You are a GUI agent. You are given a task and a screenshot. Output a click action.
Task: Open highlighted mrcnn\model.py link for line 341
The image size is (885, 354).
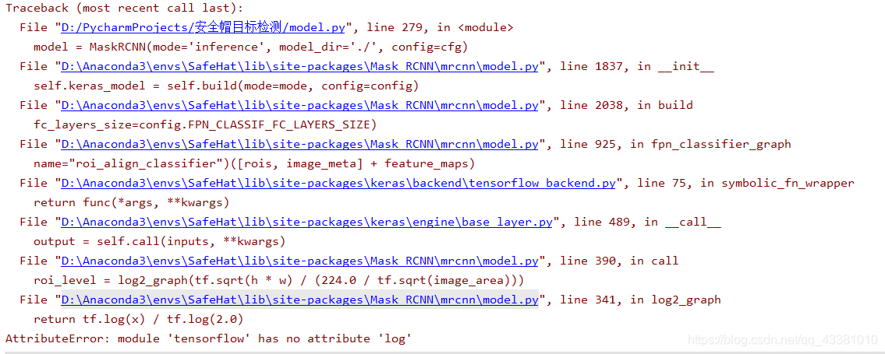coord(299,300)
